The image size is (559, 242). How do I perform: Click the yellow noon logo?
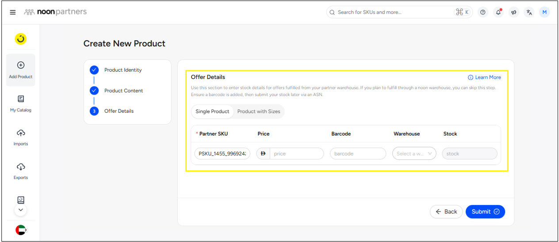21,39
